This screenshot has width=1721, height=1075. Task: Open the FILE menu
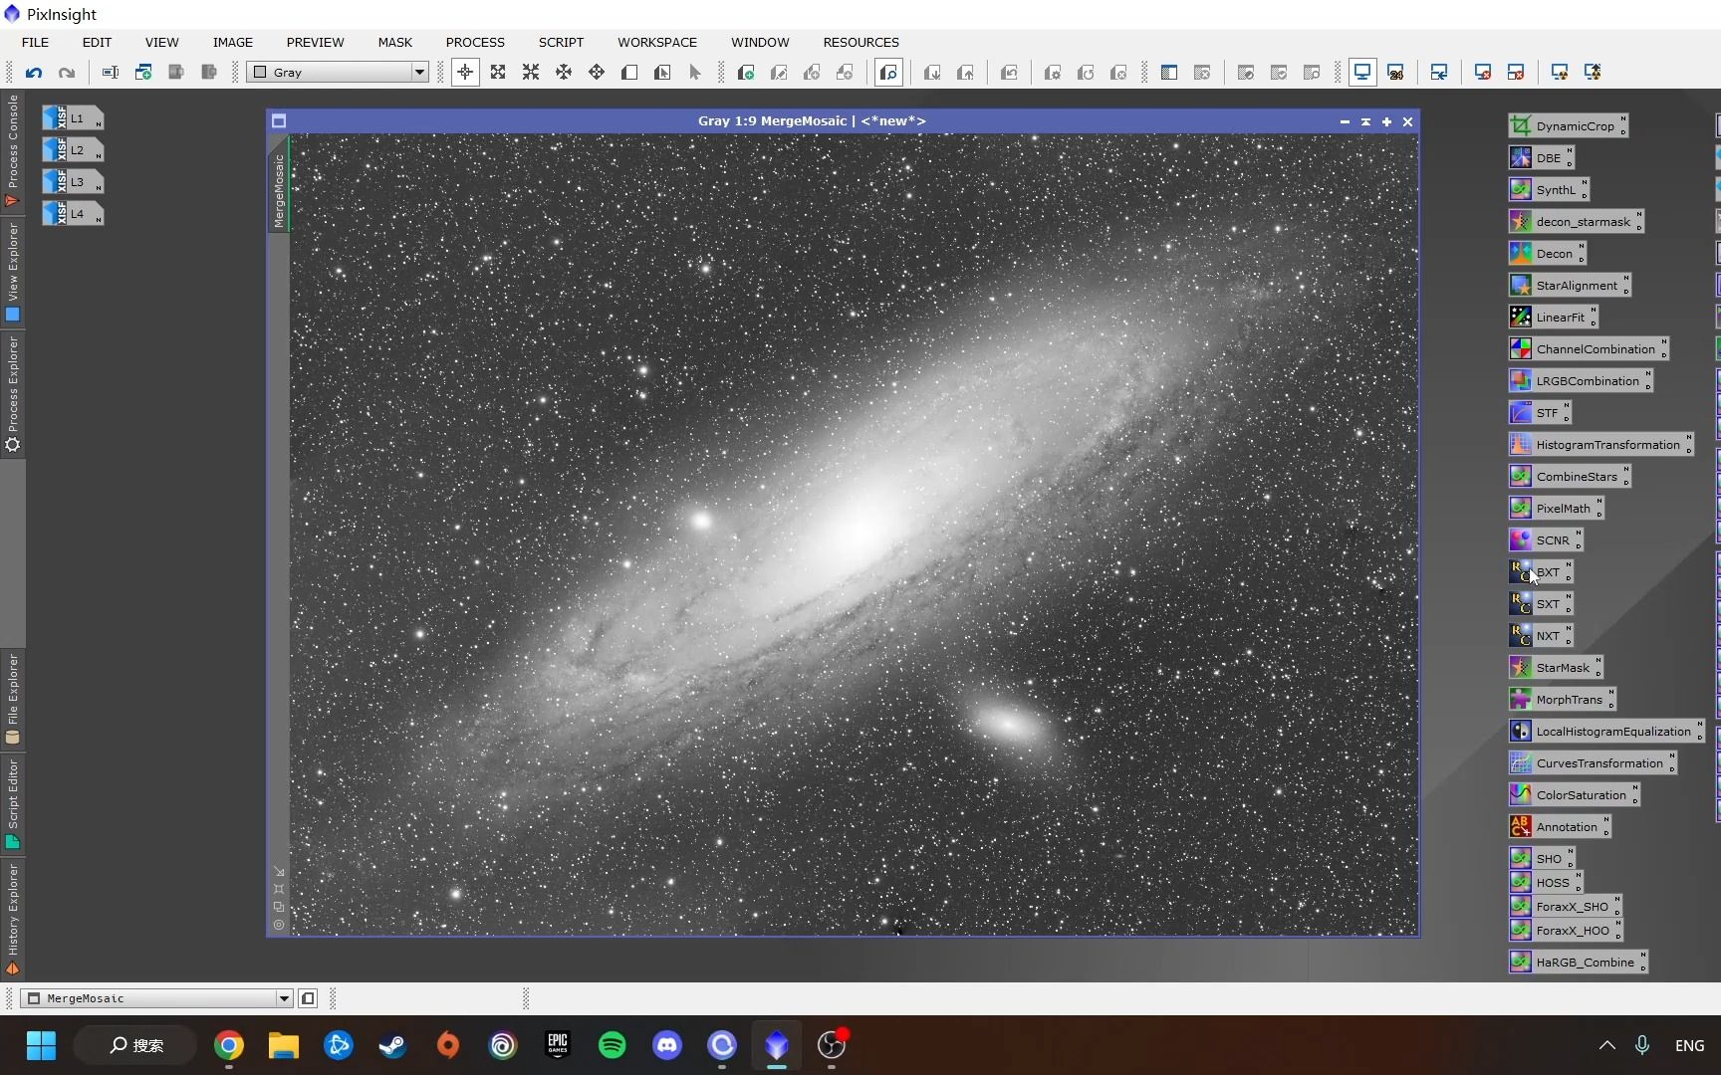(x=36, y=42)
